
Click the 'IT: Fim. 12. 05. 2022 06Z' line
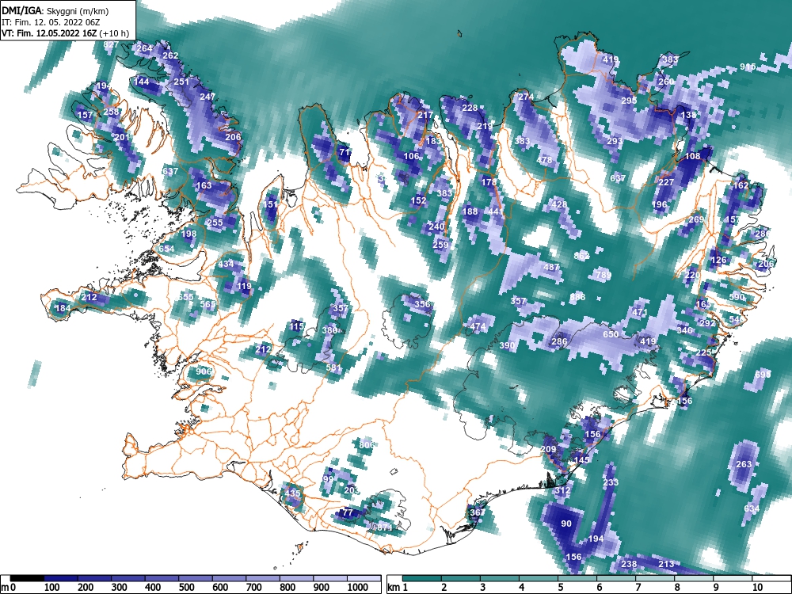[x=48, y=22]
